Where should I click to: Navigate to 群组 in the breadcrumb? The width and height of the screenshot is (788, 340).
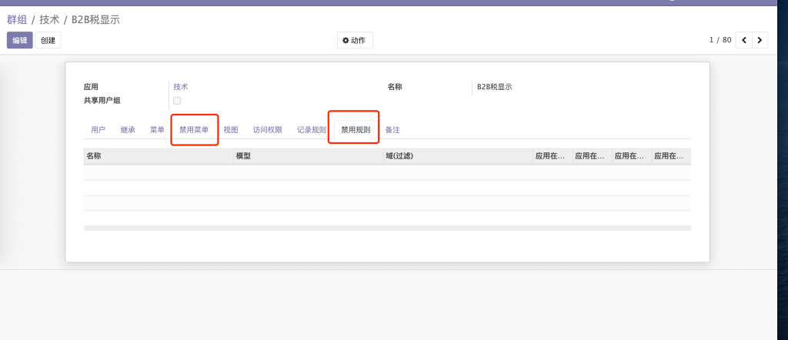17,19
